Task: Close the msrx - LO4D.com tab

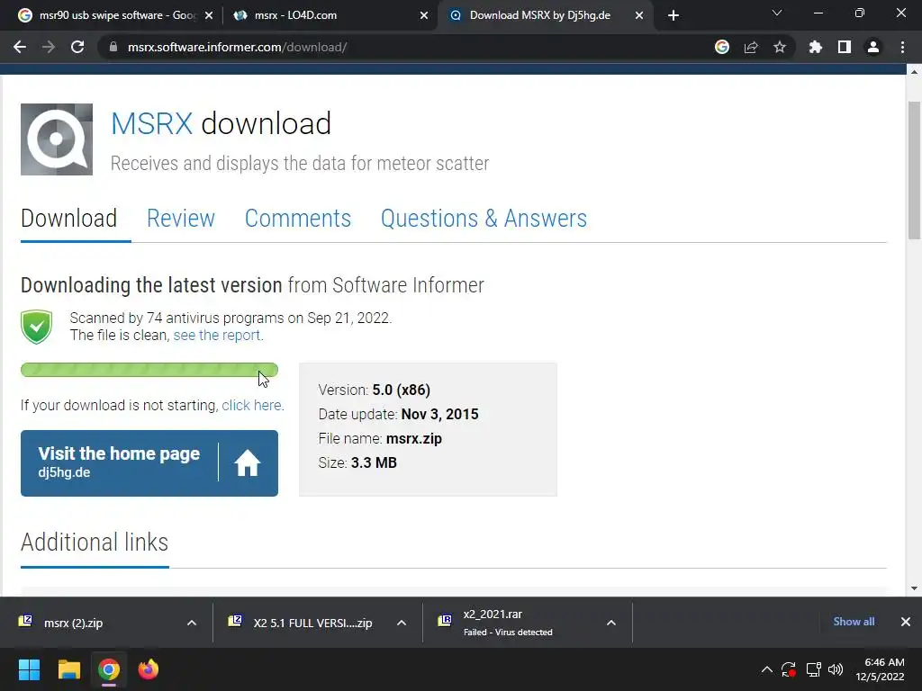Action: (x=424, y=15)
